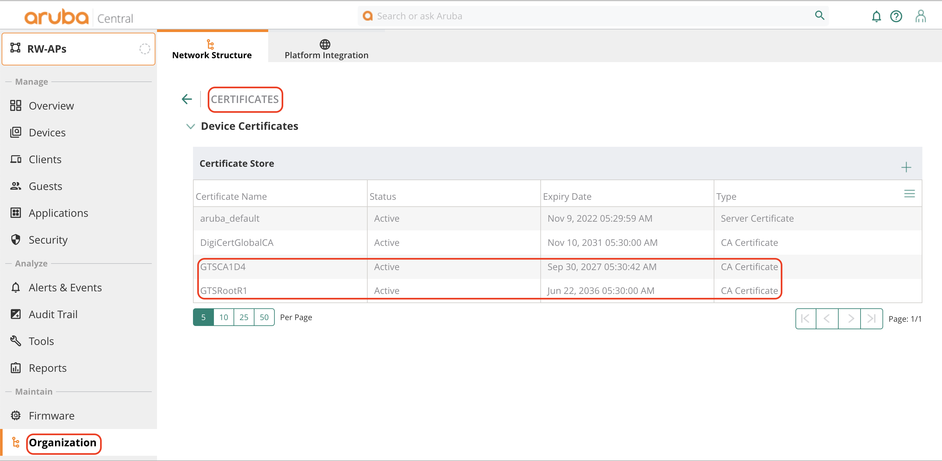Go to the last page of results

[x=871, y=318]
